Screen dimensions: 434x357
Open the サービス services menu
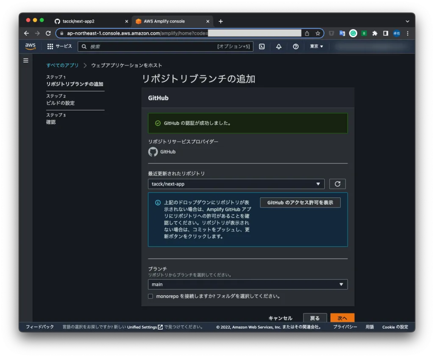59,47
